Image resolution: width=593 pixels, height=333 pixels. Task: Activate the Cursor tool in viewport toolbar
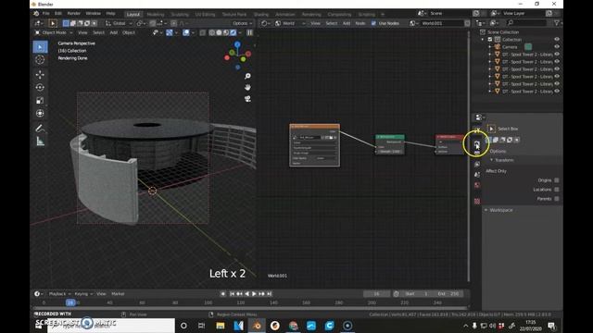point(40,59)
